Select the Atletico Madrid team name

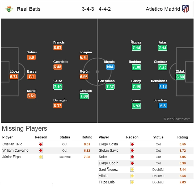163,9
